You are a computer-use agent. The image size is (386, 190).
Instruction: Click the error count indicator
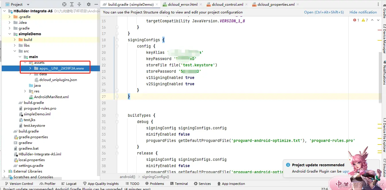tap(356, 20)
